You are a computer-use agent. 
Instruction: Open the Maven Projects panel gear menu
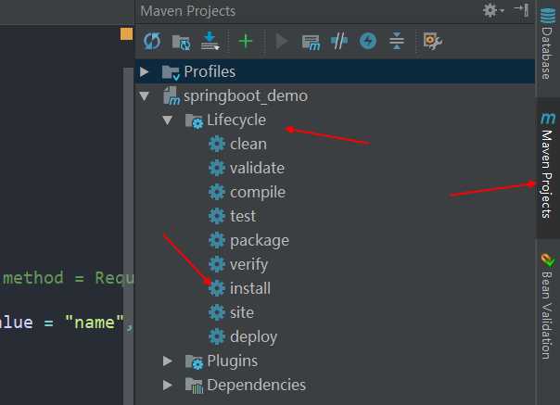(493, 10)
